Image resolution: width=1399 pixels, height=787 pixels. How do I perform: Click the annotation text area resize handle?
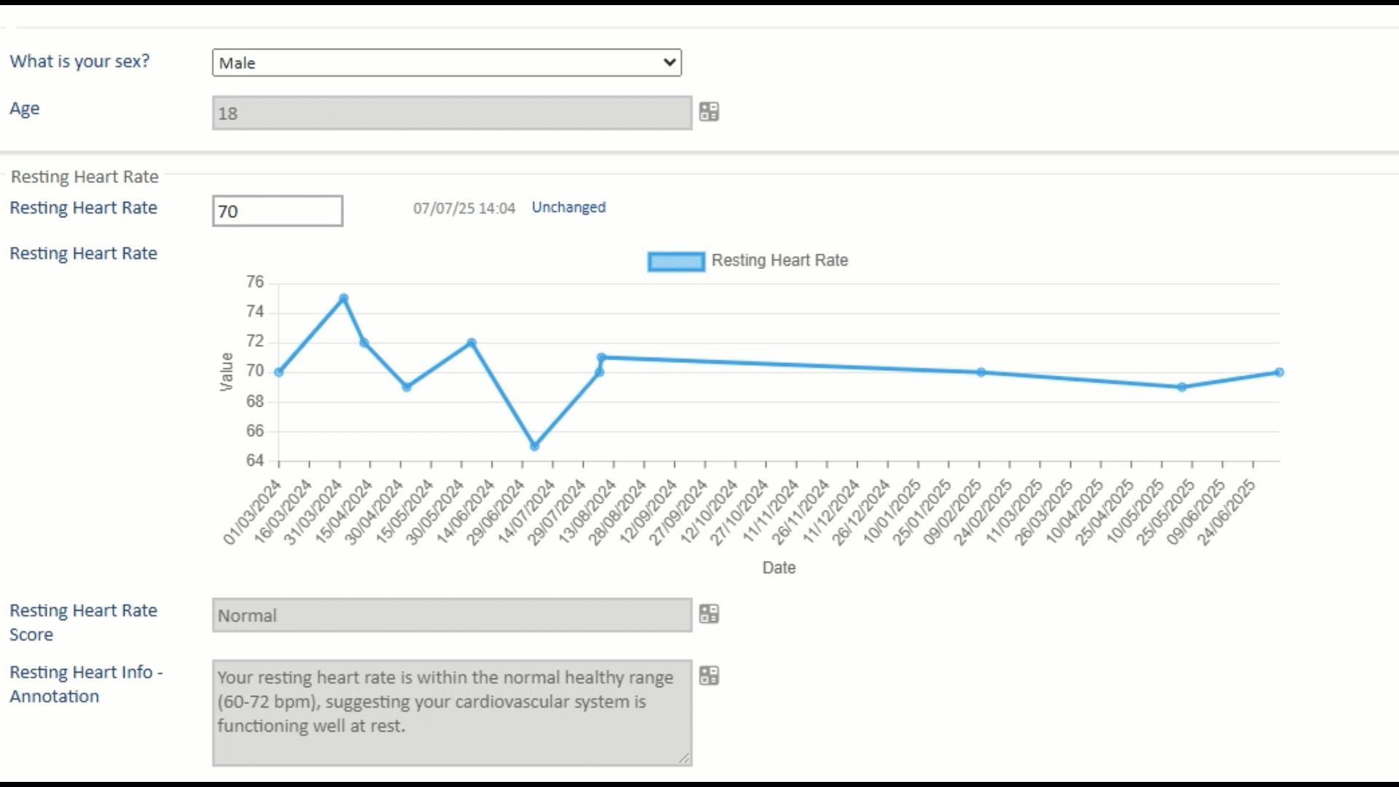(x=684, y=759)
